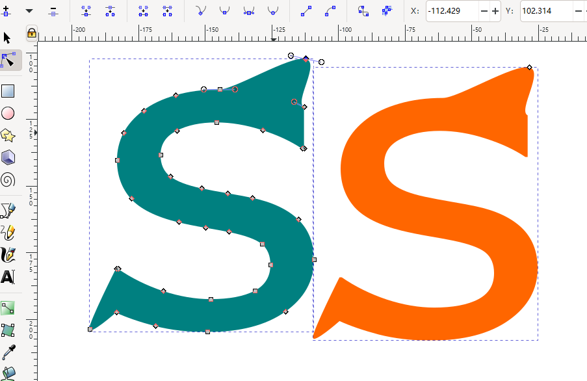This screenshot has width=587, height=381.
Task: Make selected segments straight lines
Action: click(x=306, y=11)
